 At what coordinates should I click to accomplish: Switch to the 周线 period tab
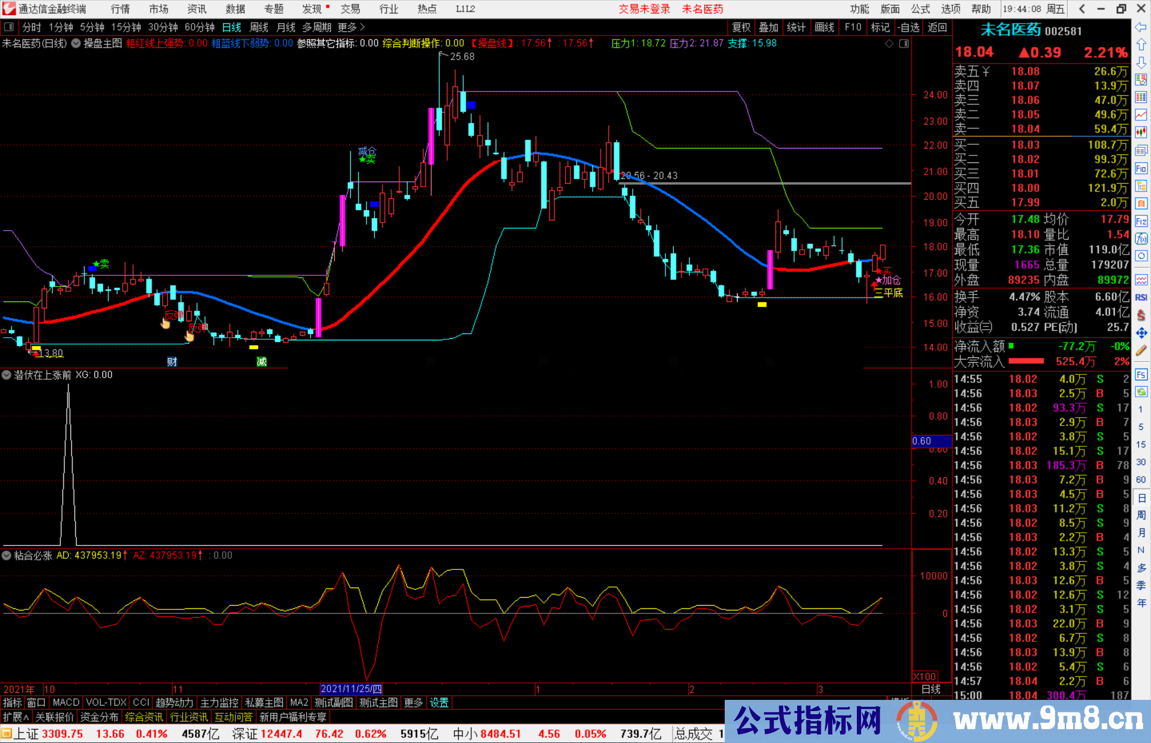(x=259, y=27)
